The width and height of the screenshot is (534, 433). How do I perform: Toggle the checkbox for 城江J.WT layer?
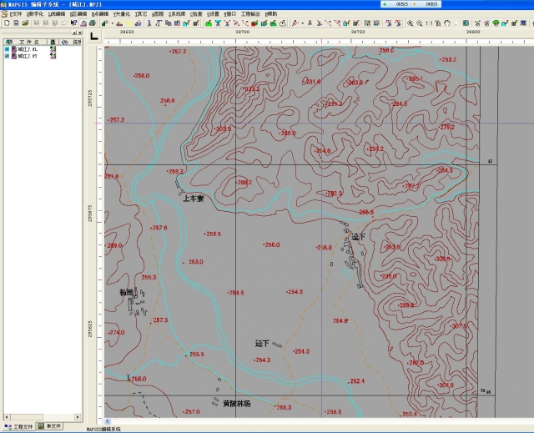coord(8,55)
